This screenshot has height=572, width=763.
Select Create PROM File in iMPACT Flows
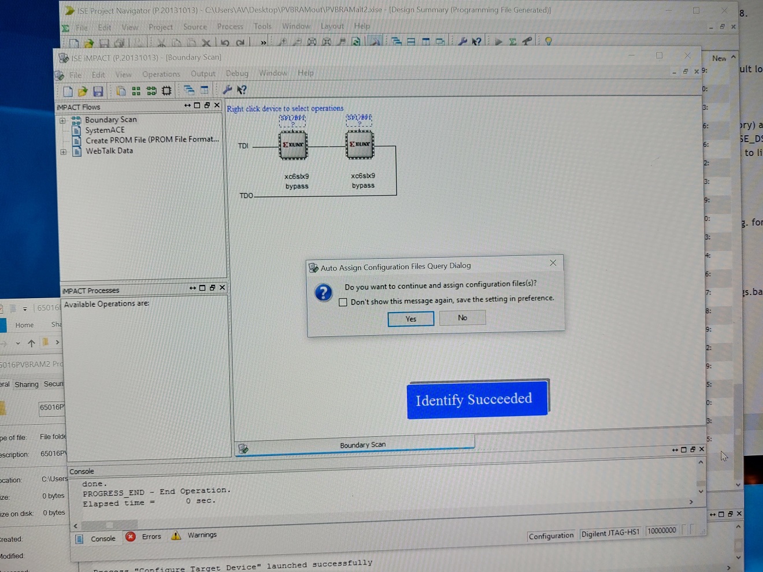click(151, 140)
